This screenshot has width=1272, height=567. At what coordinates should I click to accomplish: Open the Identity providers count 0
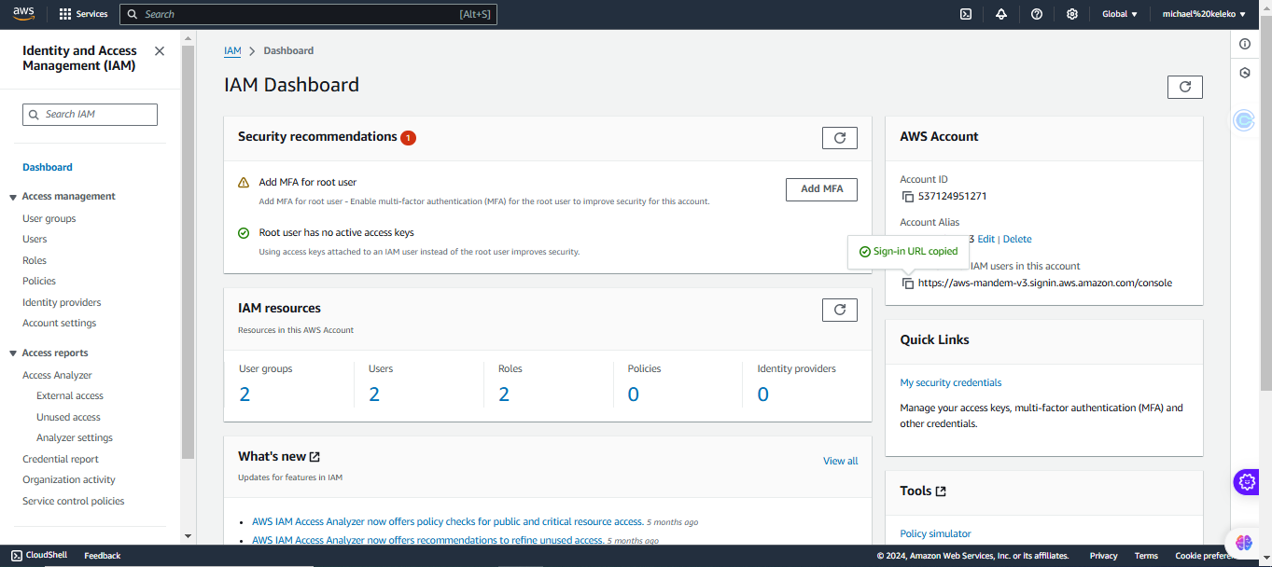pos(763,394)
